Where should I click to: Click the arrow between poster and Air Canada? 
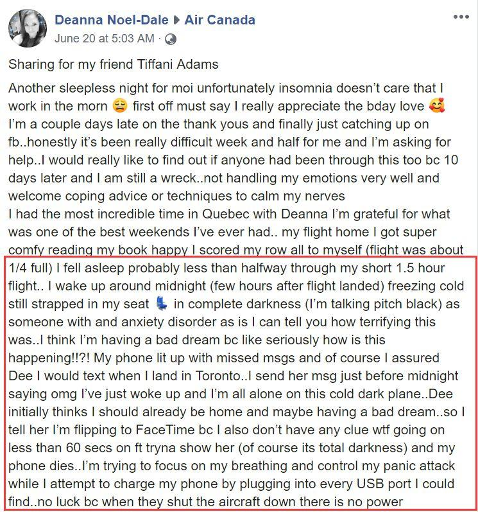[x=176, y=21]
